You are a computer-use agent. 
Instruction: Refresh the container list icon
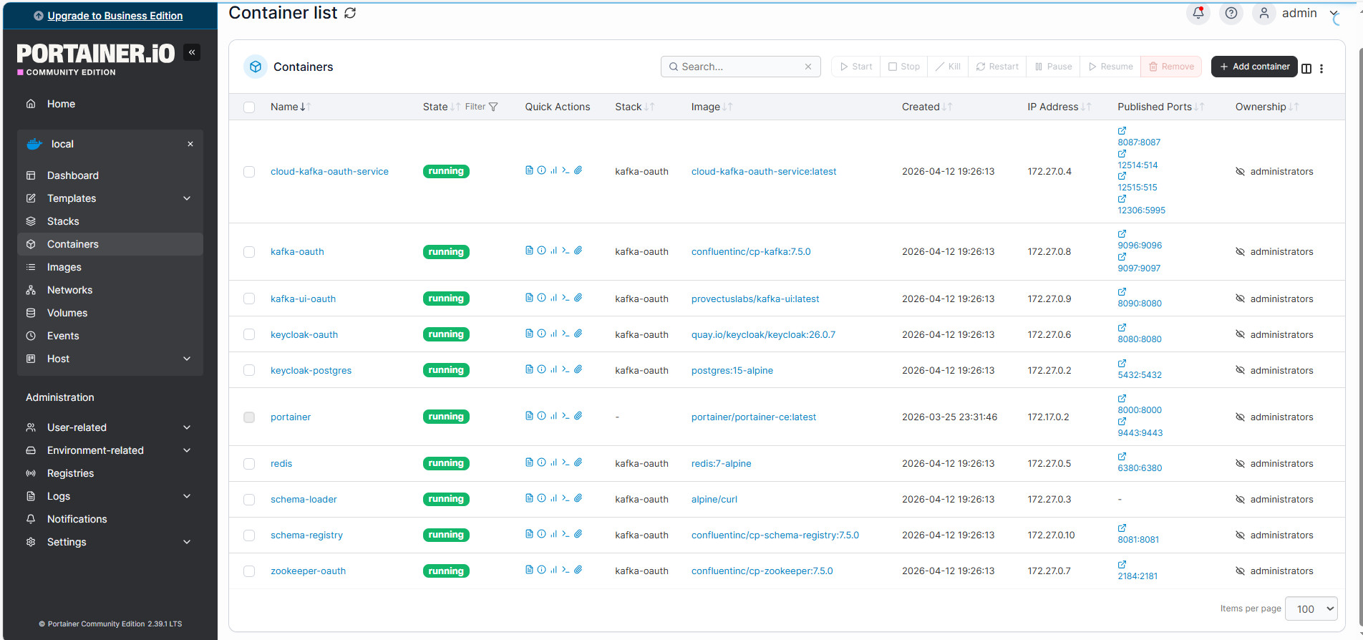coord(350,13)
